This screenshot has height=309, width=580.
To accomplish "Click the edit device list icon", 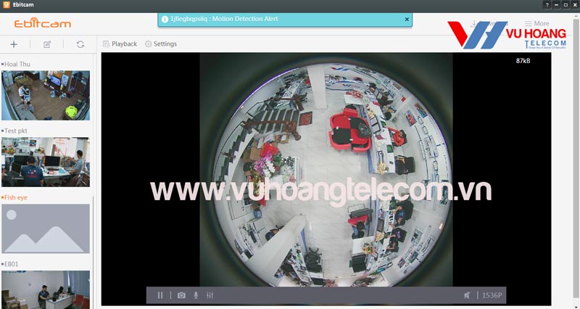I will point(47,44).
